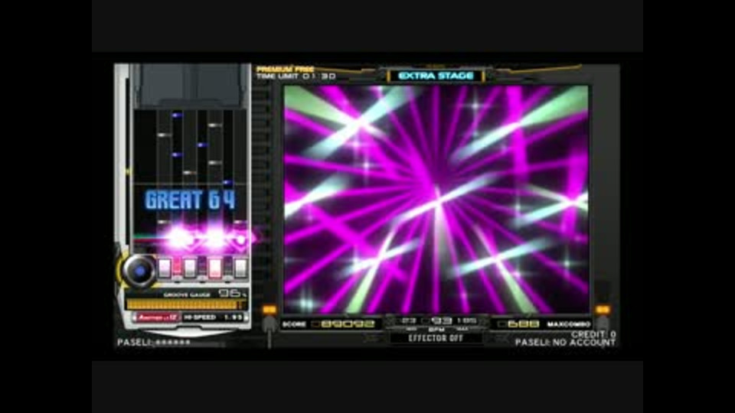Click the EXTRA STAGE banner
The height and width of the screenshot is (413, 735).
click(x=436, y=76)
